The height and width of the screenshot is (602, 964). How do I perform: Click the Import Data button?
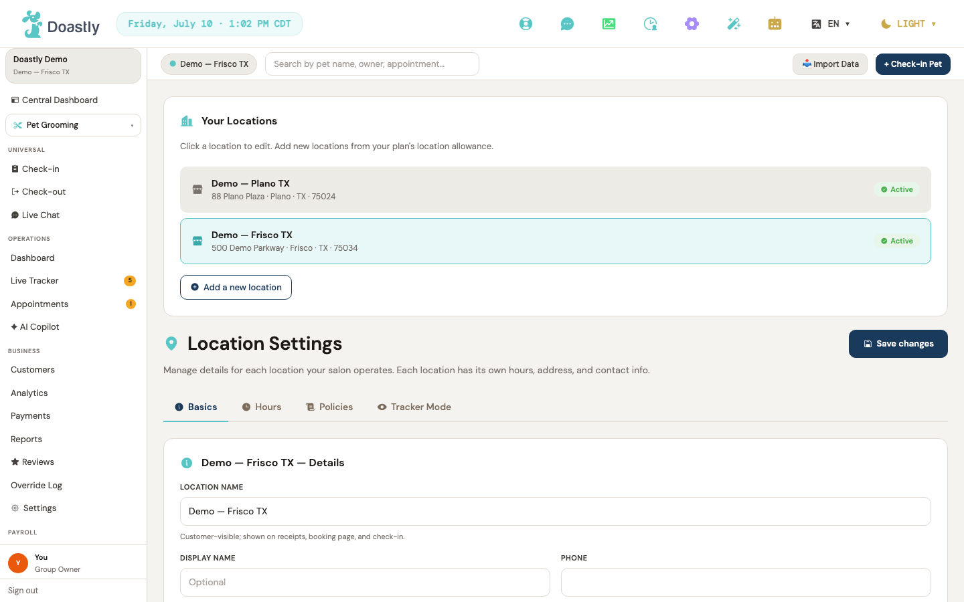[x=830, y=64]
